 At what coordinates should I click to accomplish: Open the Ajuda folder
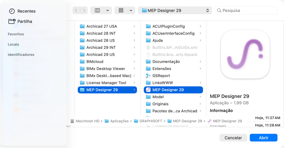pyautogui.click(x=173, y=40)
